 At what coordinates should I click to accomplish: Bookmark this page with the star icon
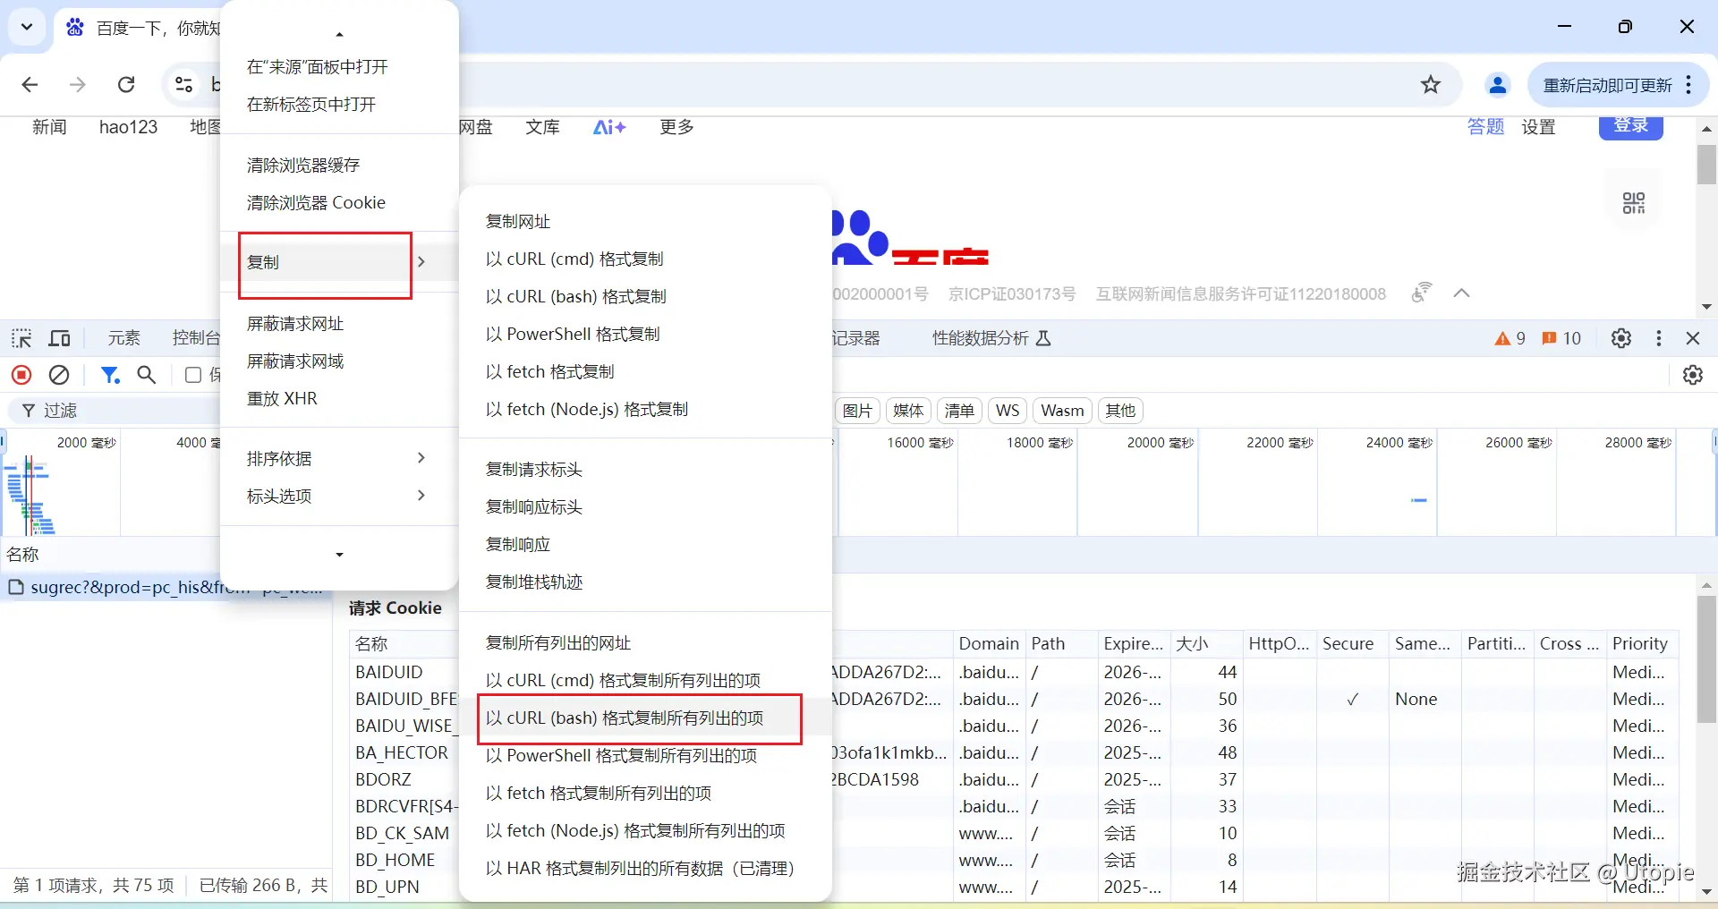[x=1431, y=85]
